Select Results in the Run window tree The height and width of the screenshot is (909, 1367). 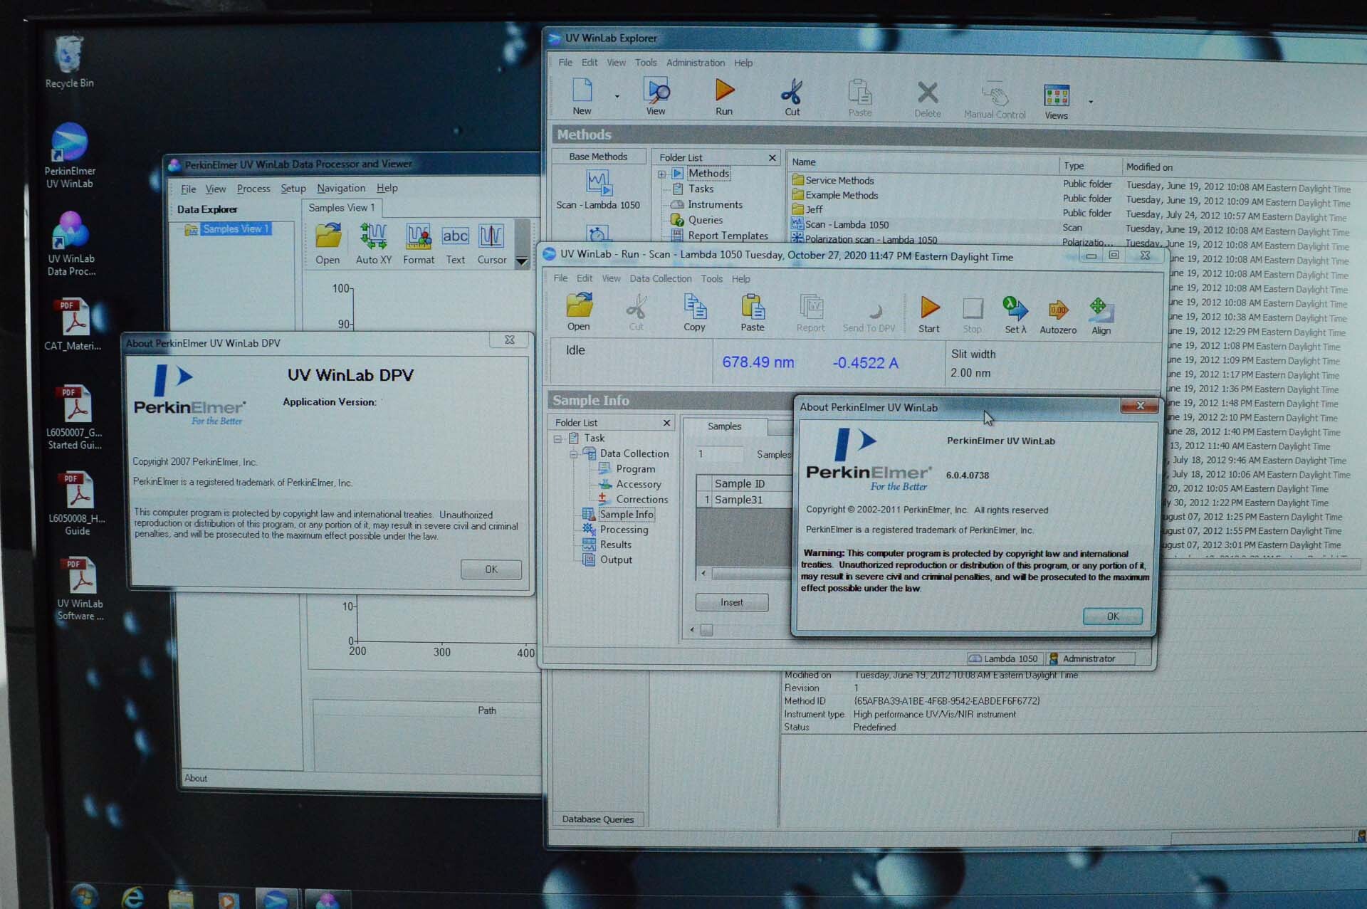pos(615,545)
